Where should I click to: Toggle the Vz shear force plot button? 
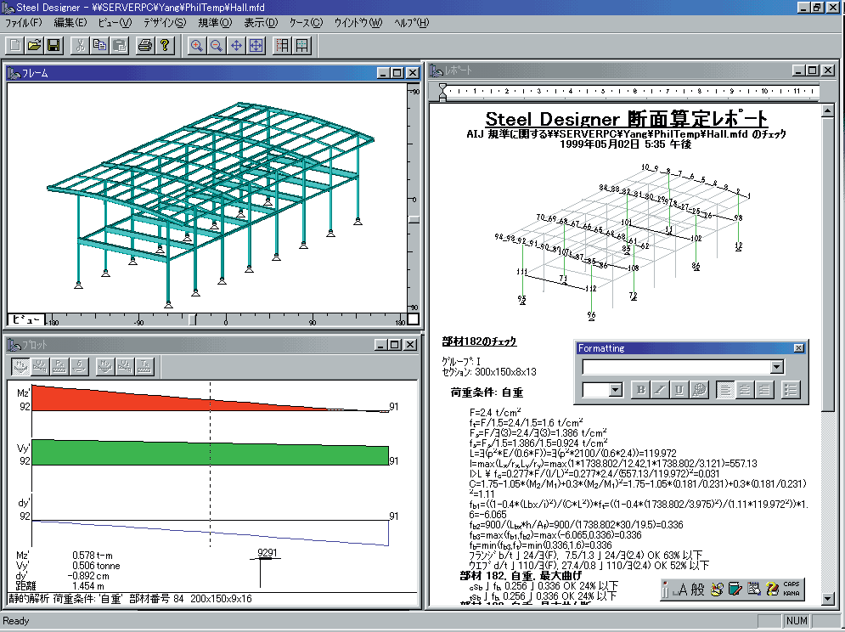click(x=125, y=367)
